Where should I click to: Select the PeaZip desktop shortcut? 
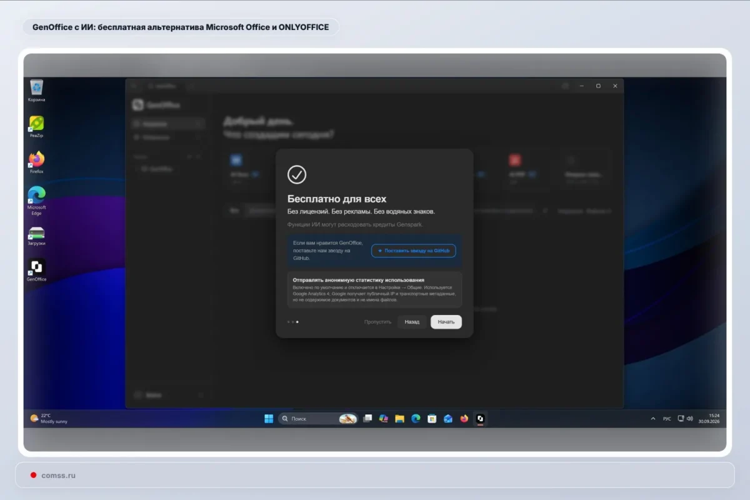[36, 126]
